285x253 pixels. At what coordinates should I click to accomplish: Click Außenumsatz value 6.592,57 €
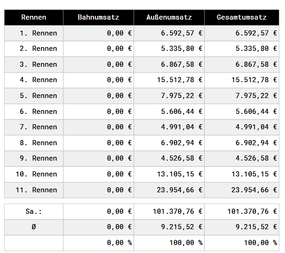[182, 33]
